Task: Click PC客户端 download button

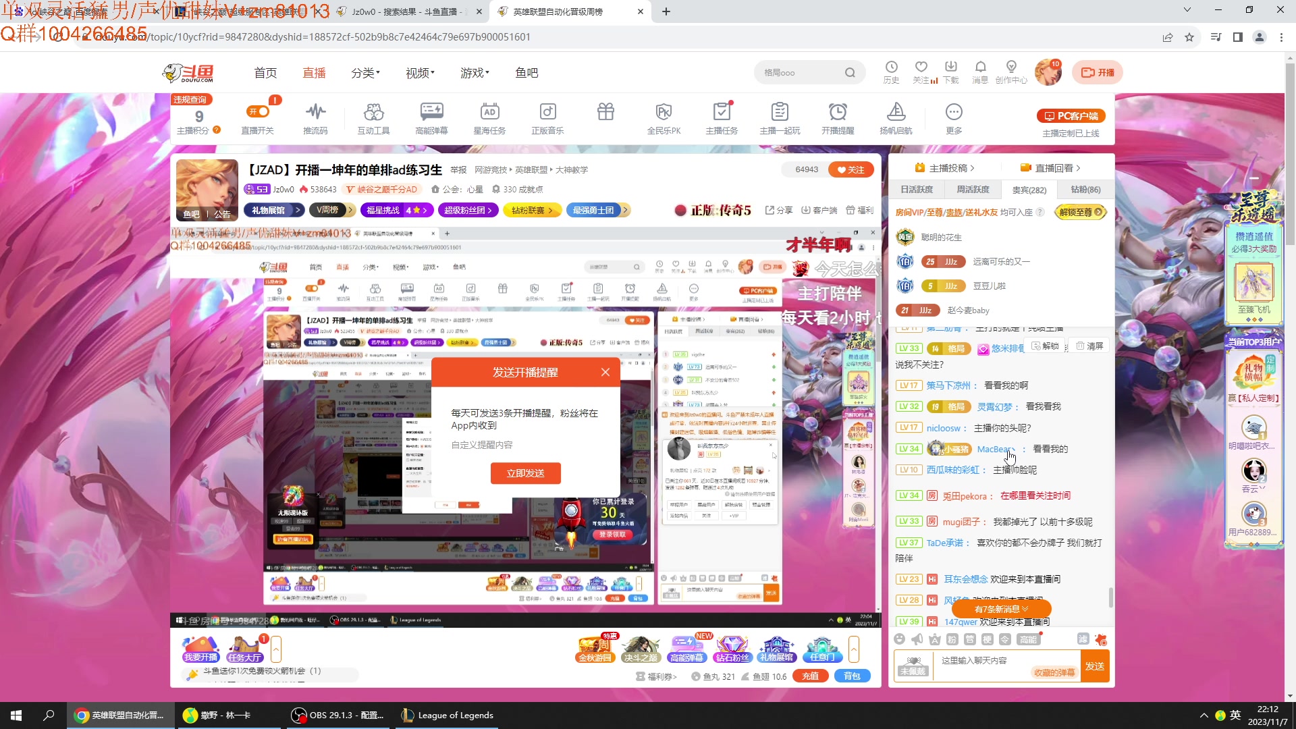Action: pos(1071,116)
